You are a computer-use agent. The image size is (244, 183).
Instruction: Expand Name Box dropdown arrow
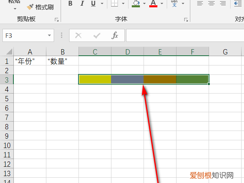(x=49, y=35)
